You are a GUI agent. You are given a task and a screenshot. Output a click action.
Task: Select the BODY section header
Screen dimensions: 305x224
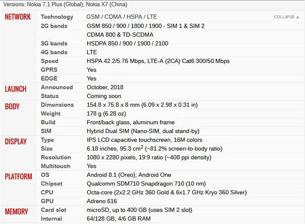click(x=12, y=107)
